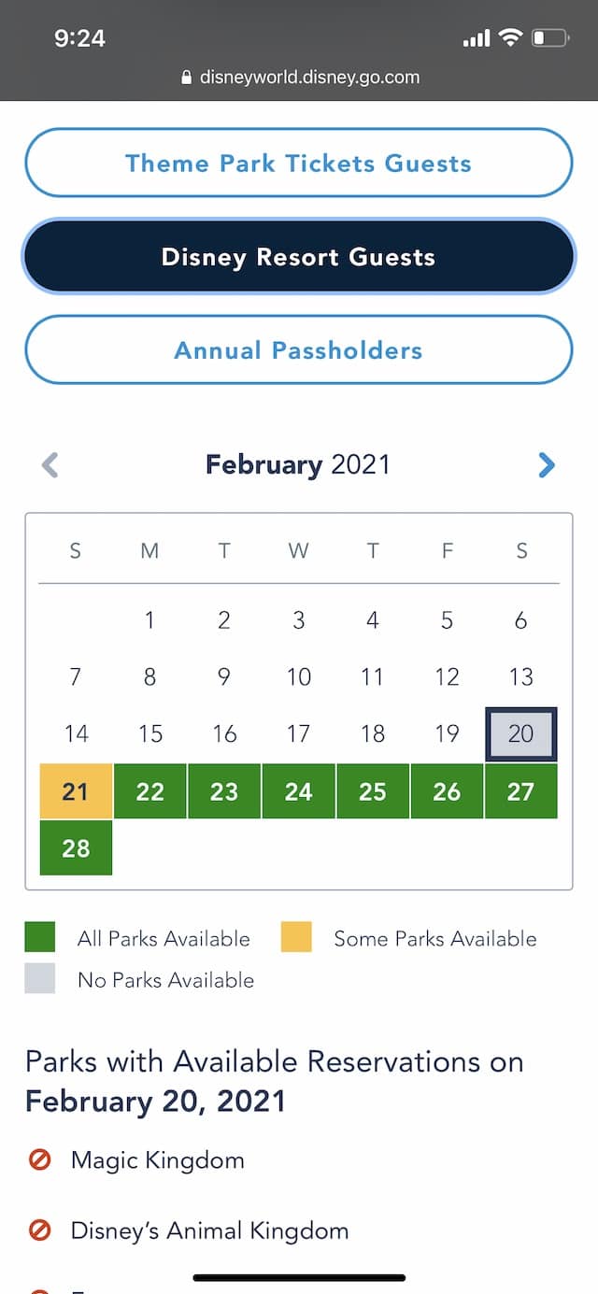Go to next month with right arrow
This screenshot has height=1294, width=598.
(x=547, y=465)
